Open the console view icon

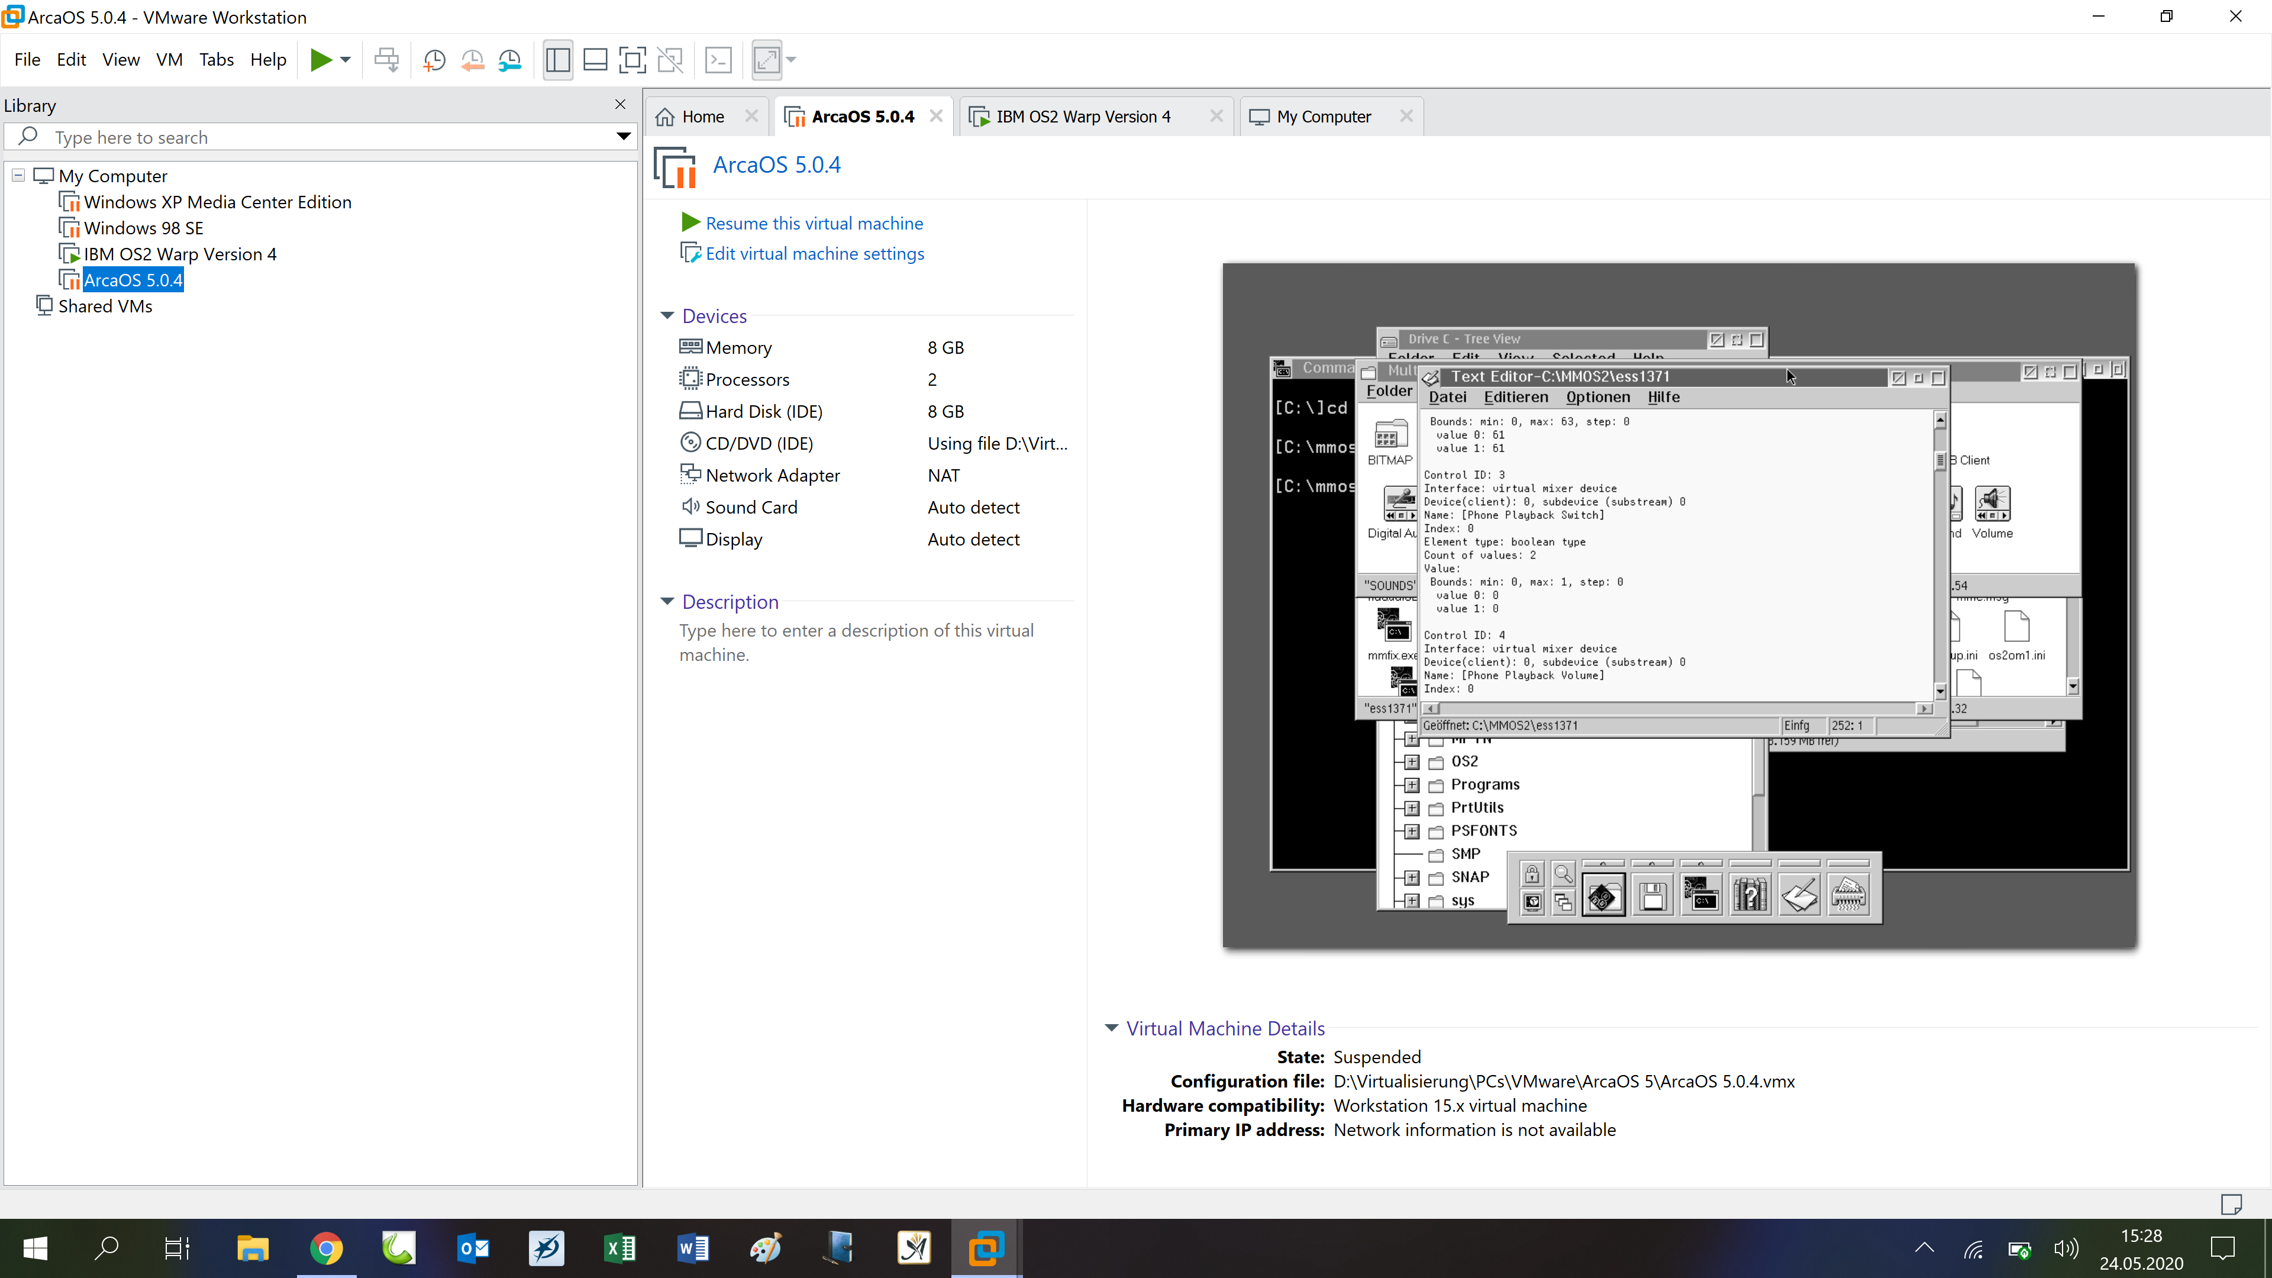[719, 60]
